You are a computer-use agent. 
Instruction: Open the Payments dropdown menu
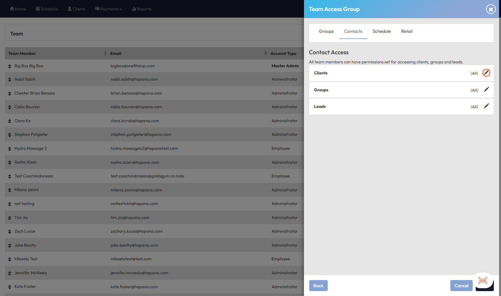pos(109,9)
